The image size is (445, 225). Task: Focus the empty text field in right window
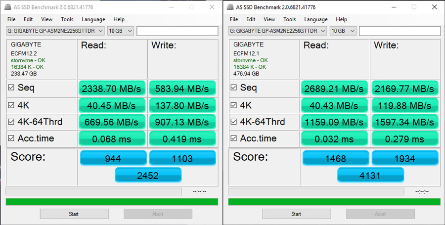click(400, 31)
